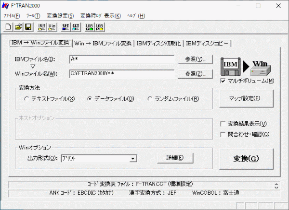This screenshot has width=289, height=210.
Task: Close the F*TRAN2000 window
Action: 278,6
